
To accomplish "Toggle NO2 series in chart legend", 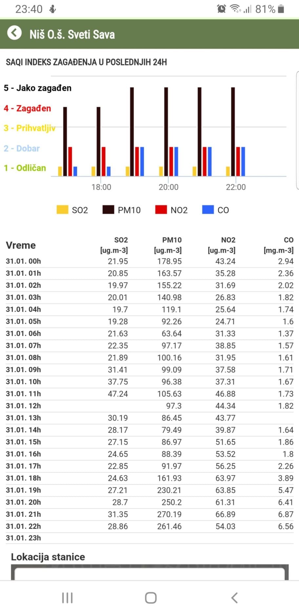I will 171,210.
